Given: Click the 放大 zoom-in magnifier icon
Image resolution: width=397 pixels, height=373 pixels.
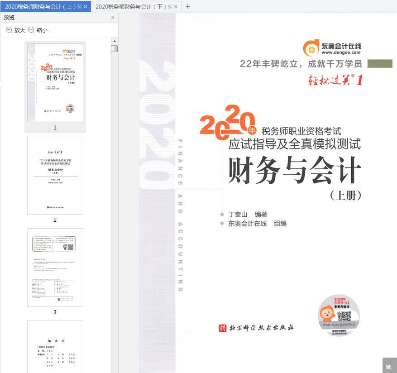Looking at the screenshot, I should [x=9, y=30].
